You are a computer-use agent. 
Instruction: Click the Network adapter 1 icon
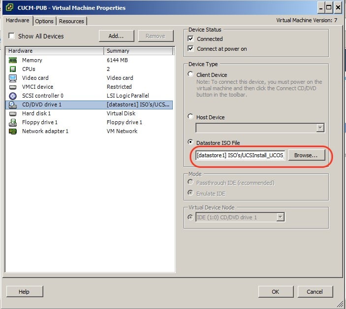[13, 131]
